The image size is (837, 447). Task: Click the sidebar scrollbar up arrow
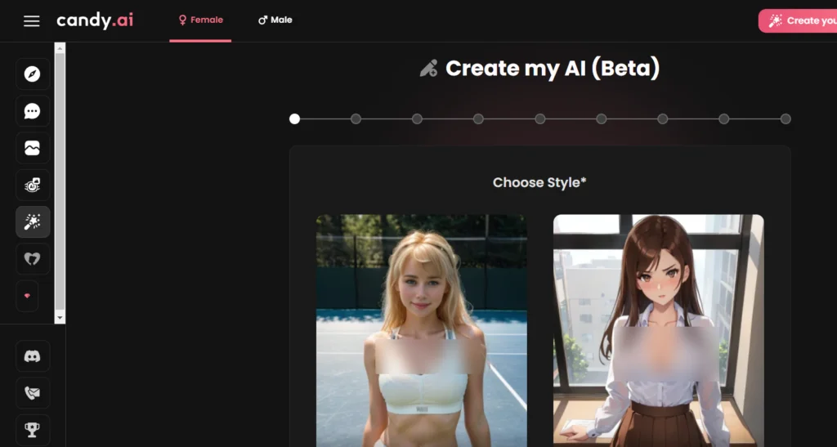click(x=60, y=48)
